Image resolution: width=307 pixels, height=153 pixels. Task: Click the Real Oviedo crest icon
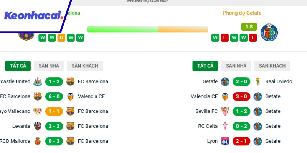pyautogui.click(x=257, y=81)
